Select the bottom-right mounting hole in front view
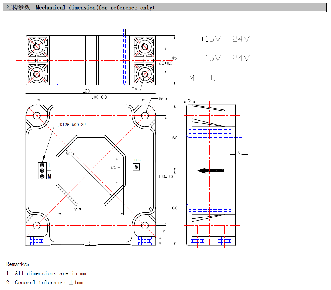This screenshot has height=290, width=331. coord(145,225)
